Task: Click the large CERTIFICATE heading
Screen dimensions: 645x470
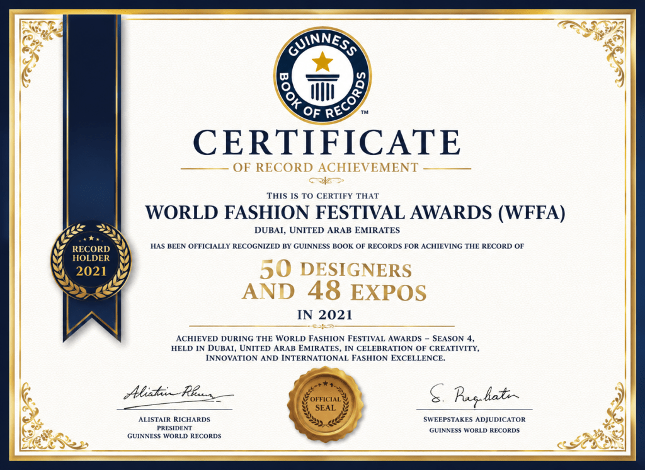Action: click(327, 142)
